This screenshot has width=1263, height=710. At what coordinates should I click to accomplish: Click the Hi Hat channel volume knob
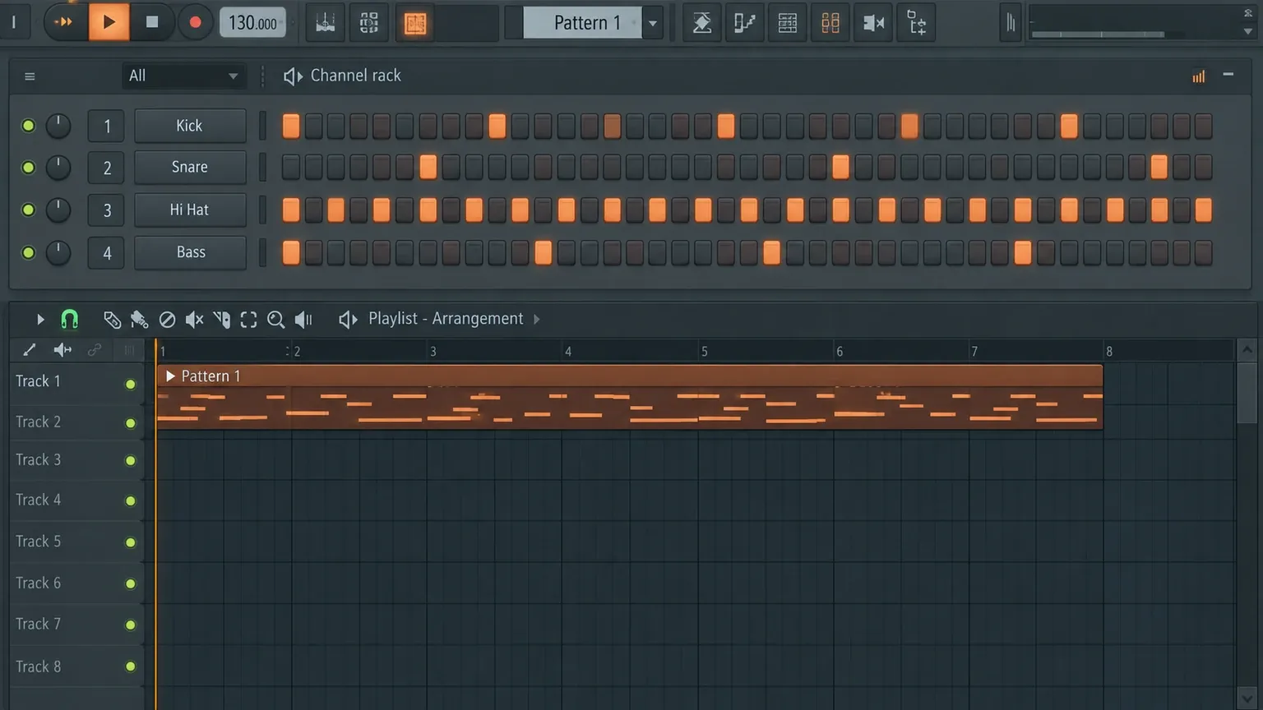click(58, 210)
